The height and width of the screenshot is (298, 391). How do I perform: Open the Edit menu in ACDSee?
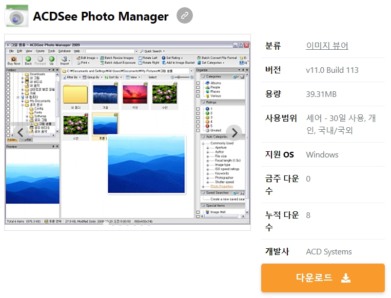coord(19,51)
